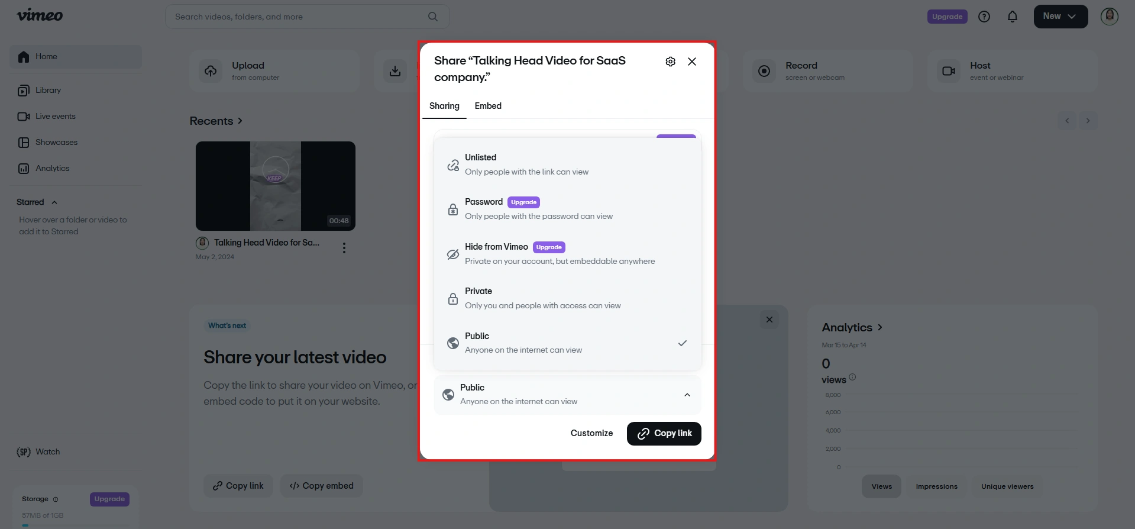Screen dimensions: 1135x529
Task: Click the Vimeo logo
Action: point(40,15)
